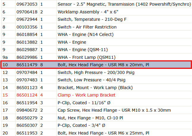Click Bracket, Mount - Work Lamp (Black)
Screen dimensions: 192x136
click(95, 88)
